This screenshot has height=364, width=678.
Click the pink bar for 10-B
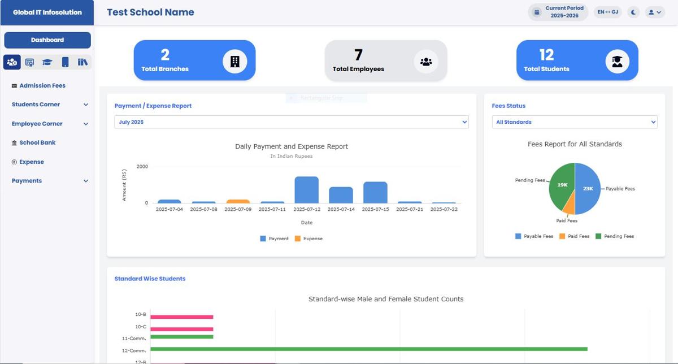(181, 317)
